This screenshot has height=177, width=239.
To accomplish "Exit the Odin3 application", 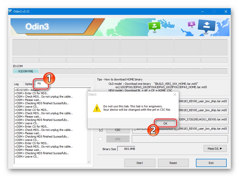I will point(211,163).
